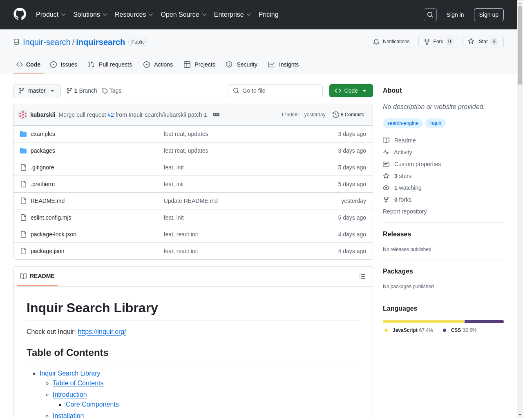Viewport: 523px width, 418px height.
Task: Click the Sign in link
Action: tap(455, 15)
